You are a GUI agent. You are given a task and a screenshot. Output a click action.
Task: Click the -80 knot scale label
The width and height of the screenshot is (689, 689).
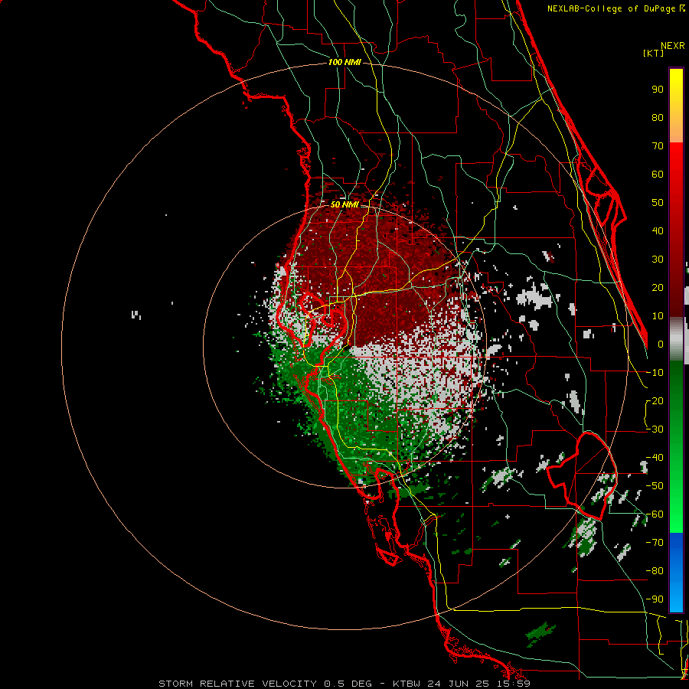[x=655, y=571]
